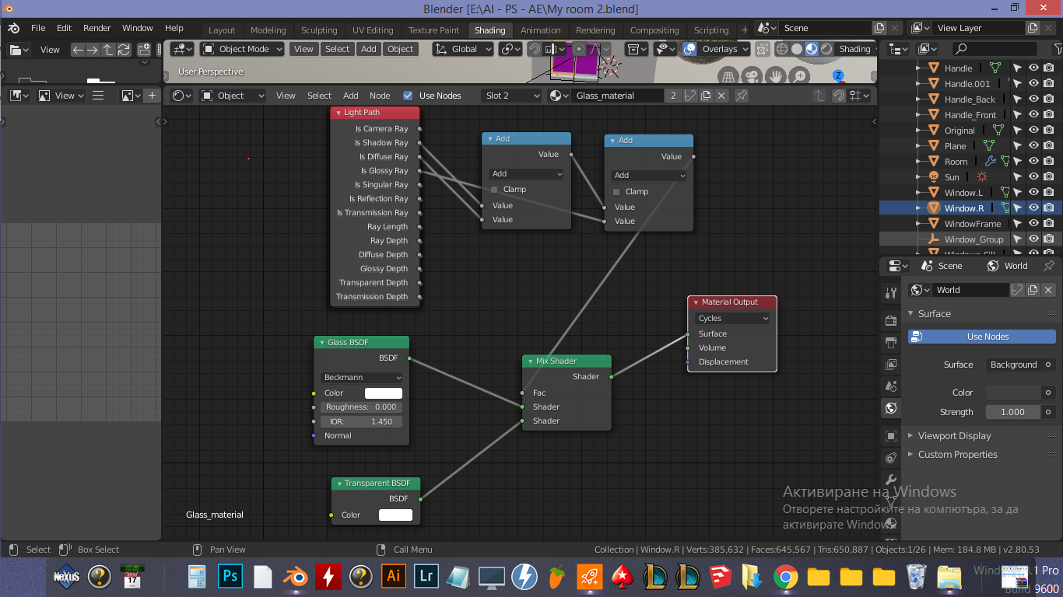
Task: Select rendered viewport shading mode
Action: tap(826, 49)
